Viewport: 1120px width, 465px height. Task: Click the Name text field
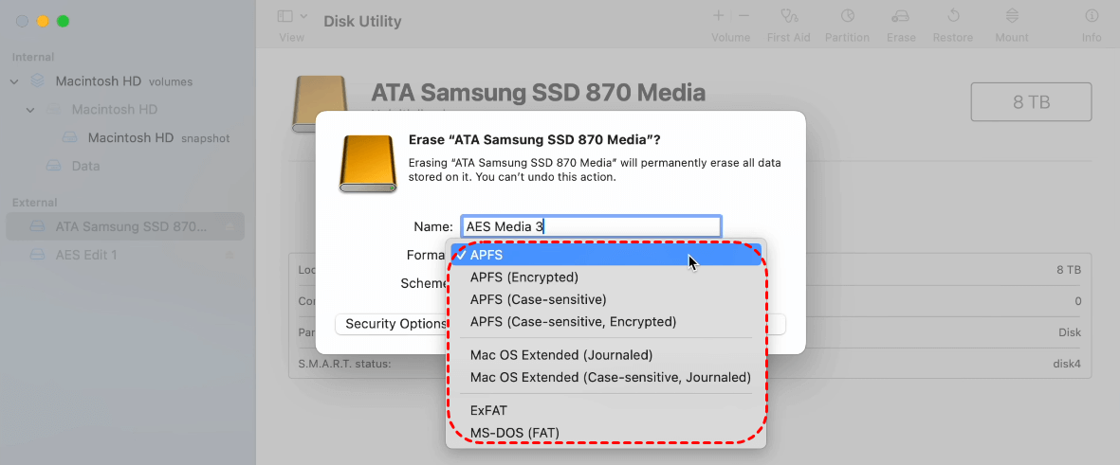[x=590, y=226]
